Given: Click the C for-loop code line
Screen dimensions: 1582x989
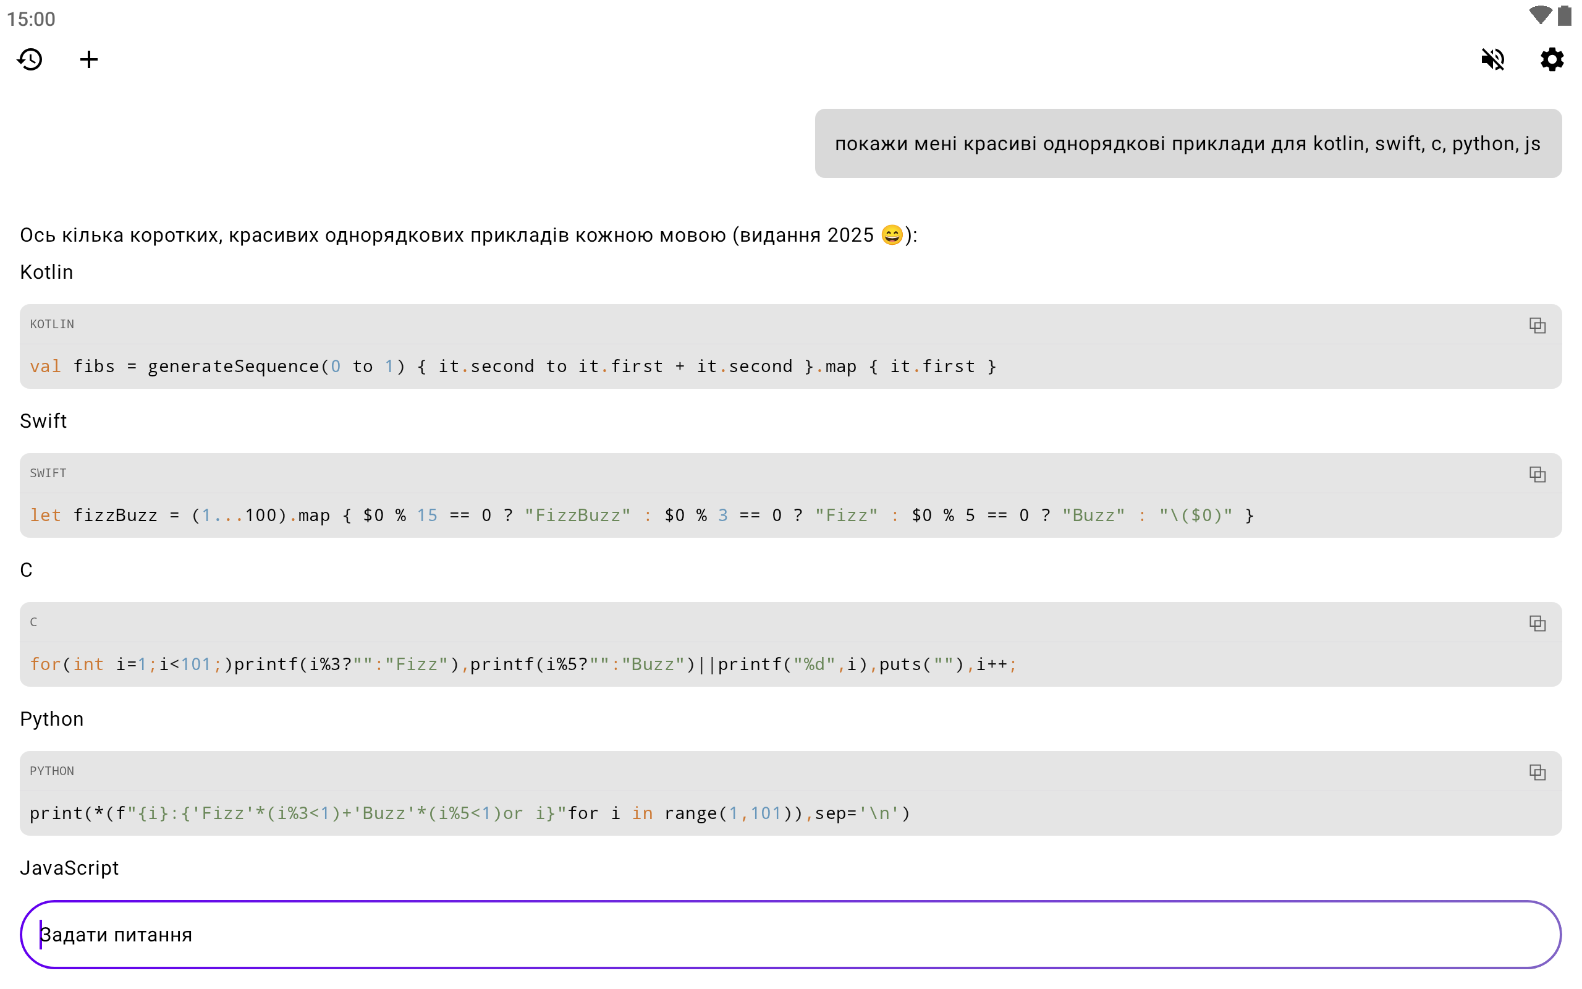Looking at the screenshot, I should point(523,664).
